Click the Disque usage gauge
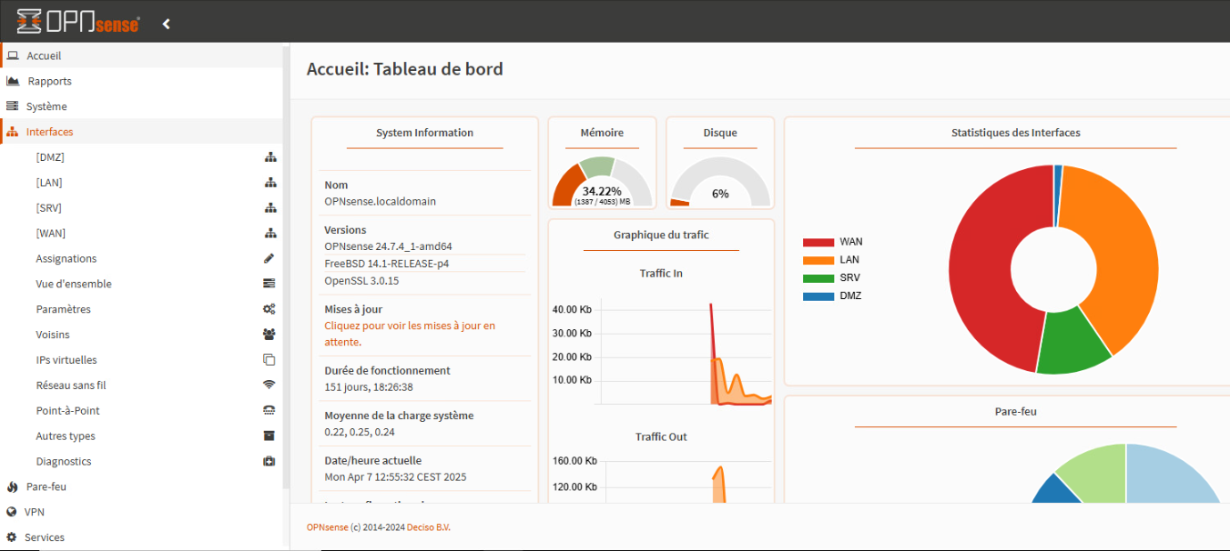The width and height of the screenshot is (1230, 551). 720,182
